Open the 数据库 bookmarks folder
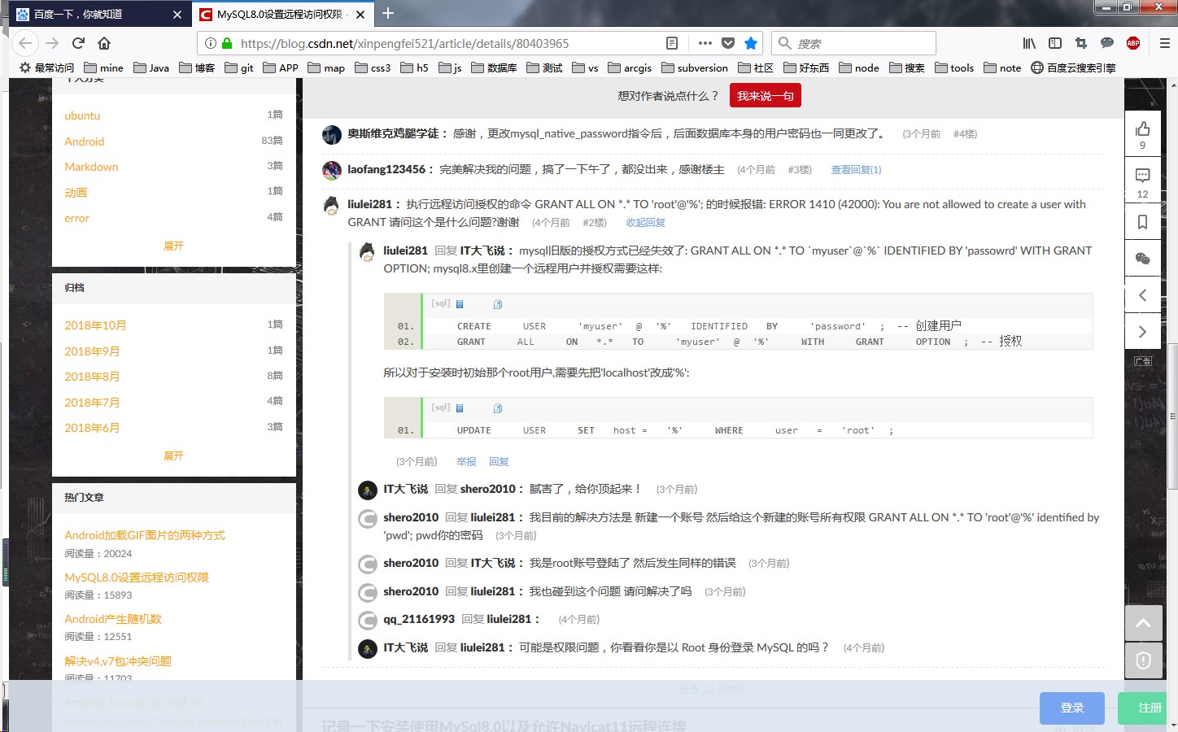Screen dimensions: 1178x732 pyautogui.click(x=494, y=68)
